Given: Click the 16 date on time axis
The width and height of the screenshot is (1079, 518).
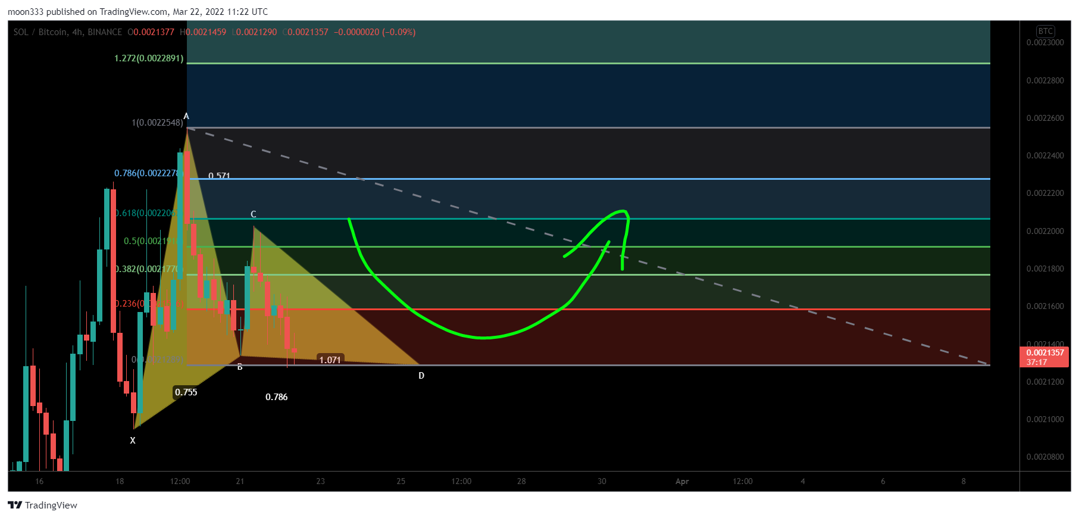Looking at the screenshot, I should (39, 481).
